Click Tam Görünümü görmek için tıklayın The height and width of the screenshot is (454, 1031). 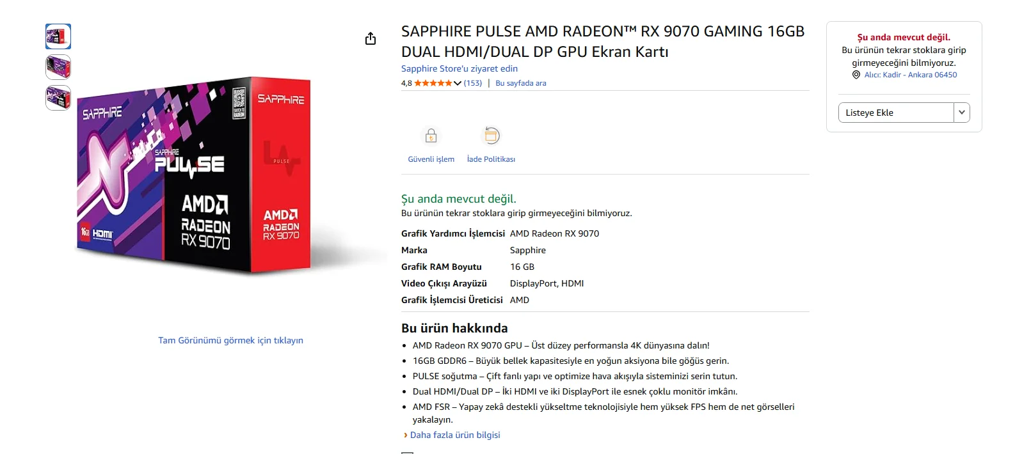tap(231, 340)
